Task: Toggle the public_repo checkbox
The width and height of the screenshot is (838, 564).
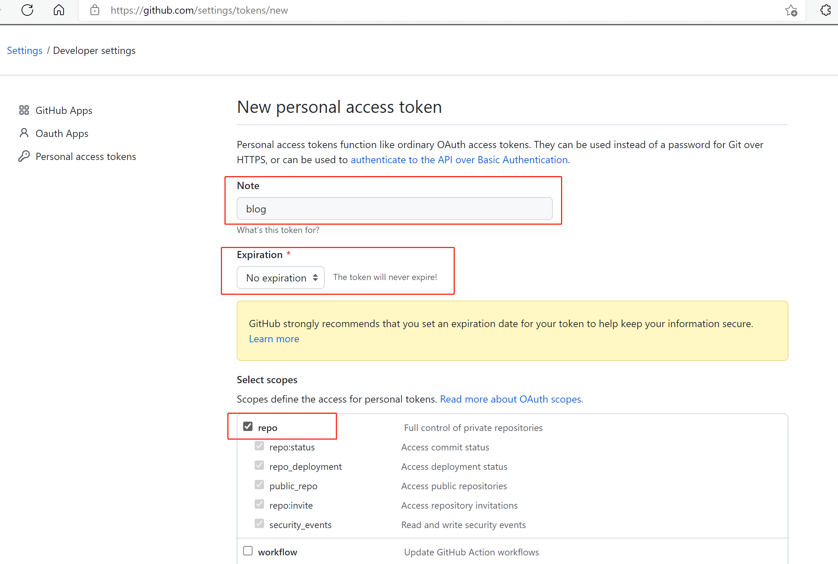Action: point(259,485)
